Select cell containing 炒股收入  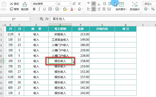pyautogui.click(x=60, y=34)
